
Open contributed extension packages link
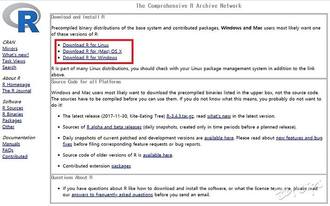coord(121,166)
